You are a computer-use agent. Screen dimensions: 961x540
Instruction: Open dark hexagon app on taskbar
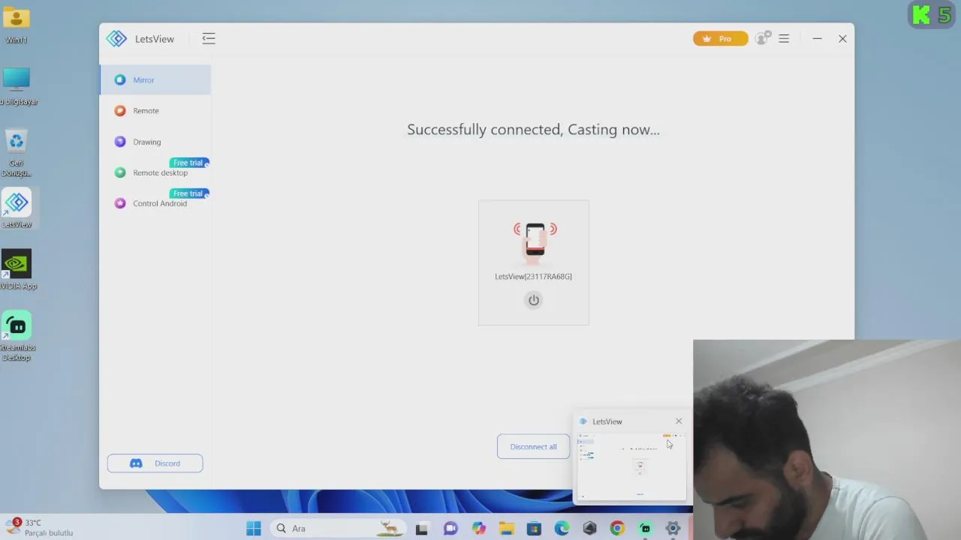point(589,528)
